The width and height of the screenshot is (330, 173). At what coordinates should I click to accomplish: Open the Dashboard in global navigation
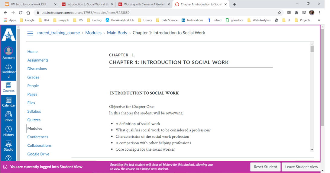(9, 71)
